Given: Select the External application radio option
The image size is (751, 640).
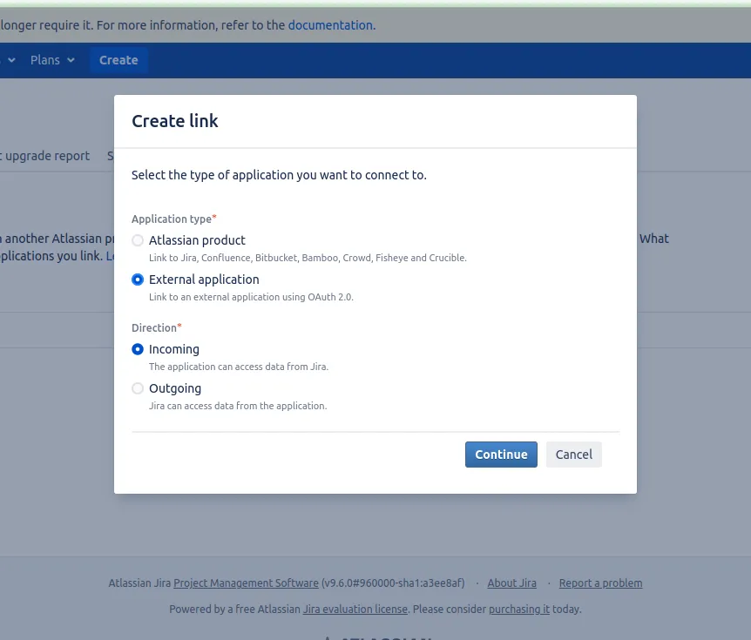Looking at the screenshot, I should (138, 280).
